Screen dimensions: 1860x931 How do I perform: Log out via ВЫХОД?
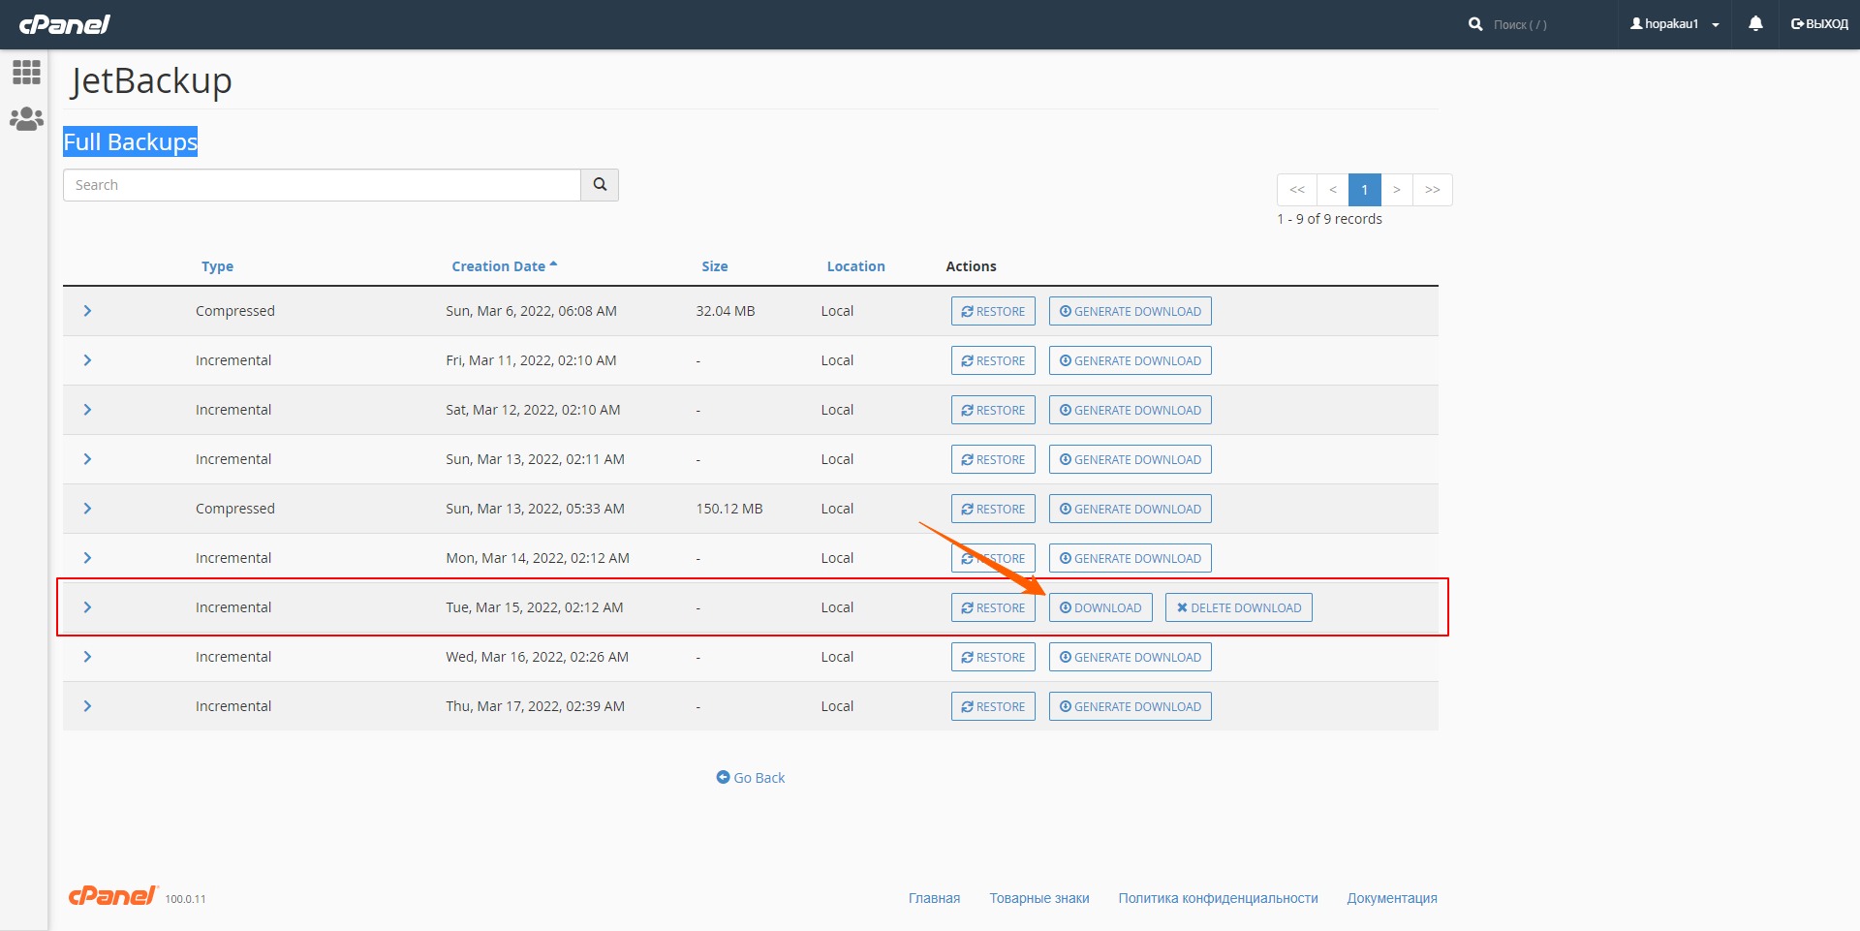coord(1819,24)
